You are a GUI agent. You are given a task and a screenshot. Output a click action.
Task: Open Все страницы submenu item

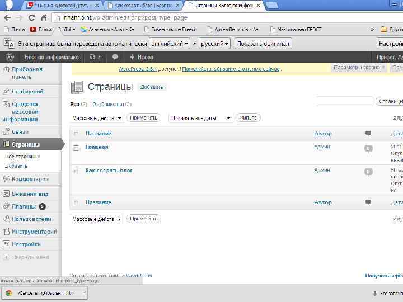point(22,157)
